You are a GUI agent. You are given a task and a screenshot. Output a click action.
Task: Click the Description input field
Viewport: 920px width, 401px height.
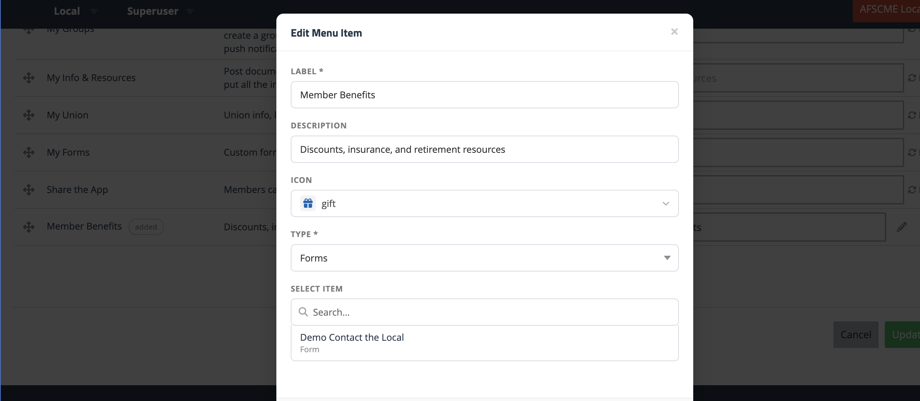(x=484, y=149)
